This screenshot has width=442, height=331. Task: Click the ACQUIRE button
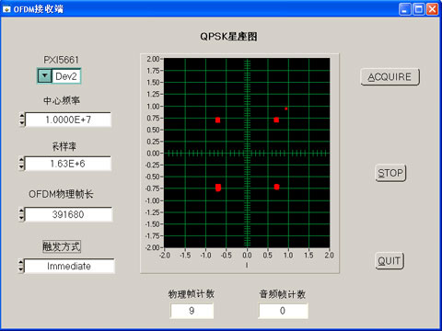[x=390, y=76]
